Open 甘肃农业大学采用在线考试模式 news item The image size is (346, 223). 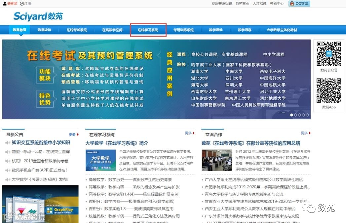[256, 202]
